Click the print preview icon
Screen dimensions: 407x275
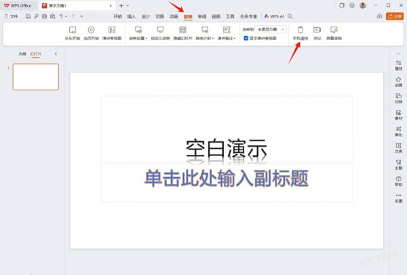coord(53,16)
